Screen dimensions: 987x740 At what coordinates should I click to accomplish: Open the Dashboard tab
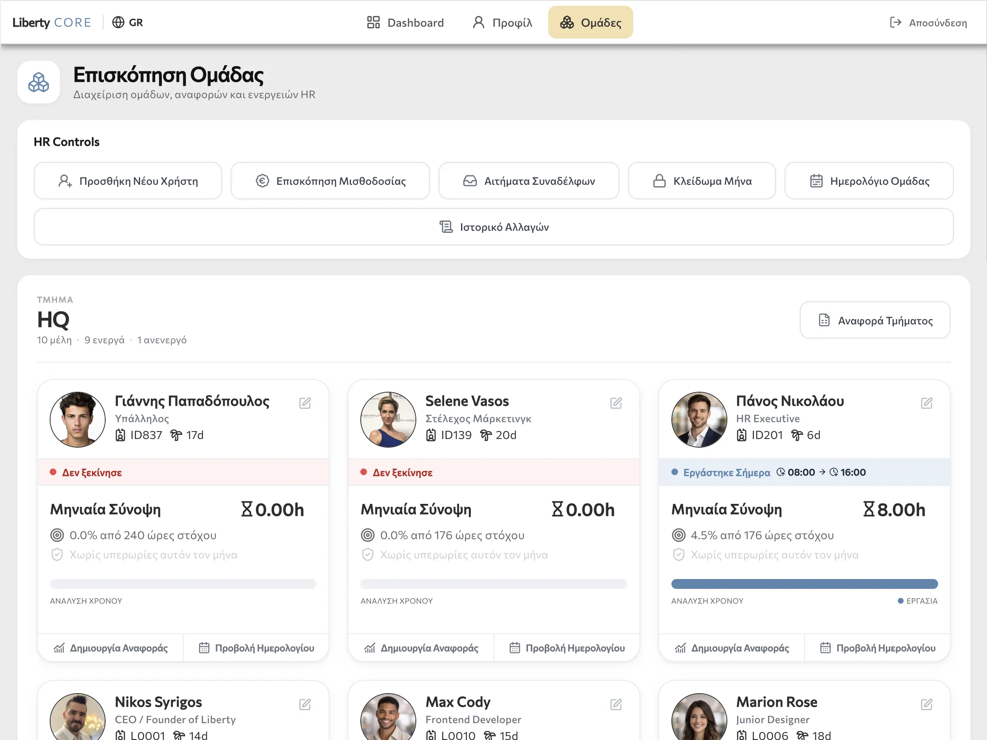point(405,22)
